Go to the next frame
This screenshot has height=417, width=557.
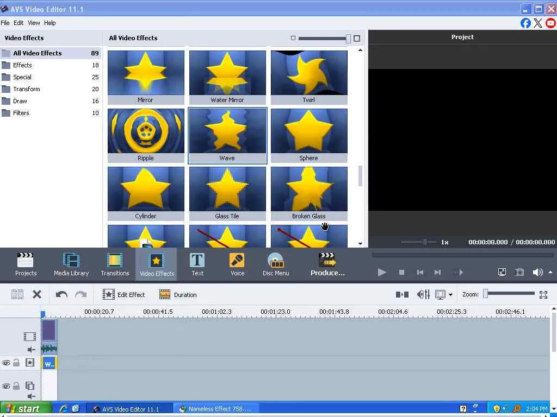pyautogui.click(x=437, y=273)
